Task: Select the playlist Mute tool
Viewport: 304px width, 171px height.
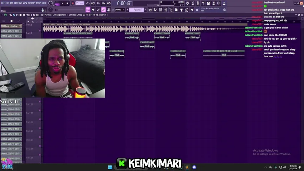Action: tap(21, 15)
